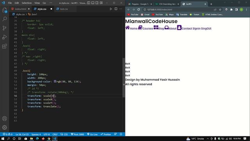The height and width of the screenshot is (141, 250).
Task: Change file encoding UTF-8
Action: coord(46,134)
